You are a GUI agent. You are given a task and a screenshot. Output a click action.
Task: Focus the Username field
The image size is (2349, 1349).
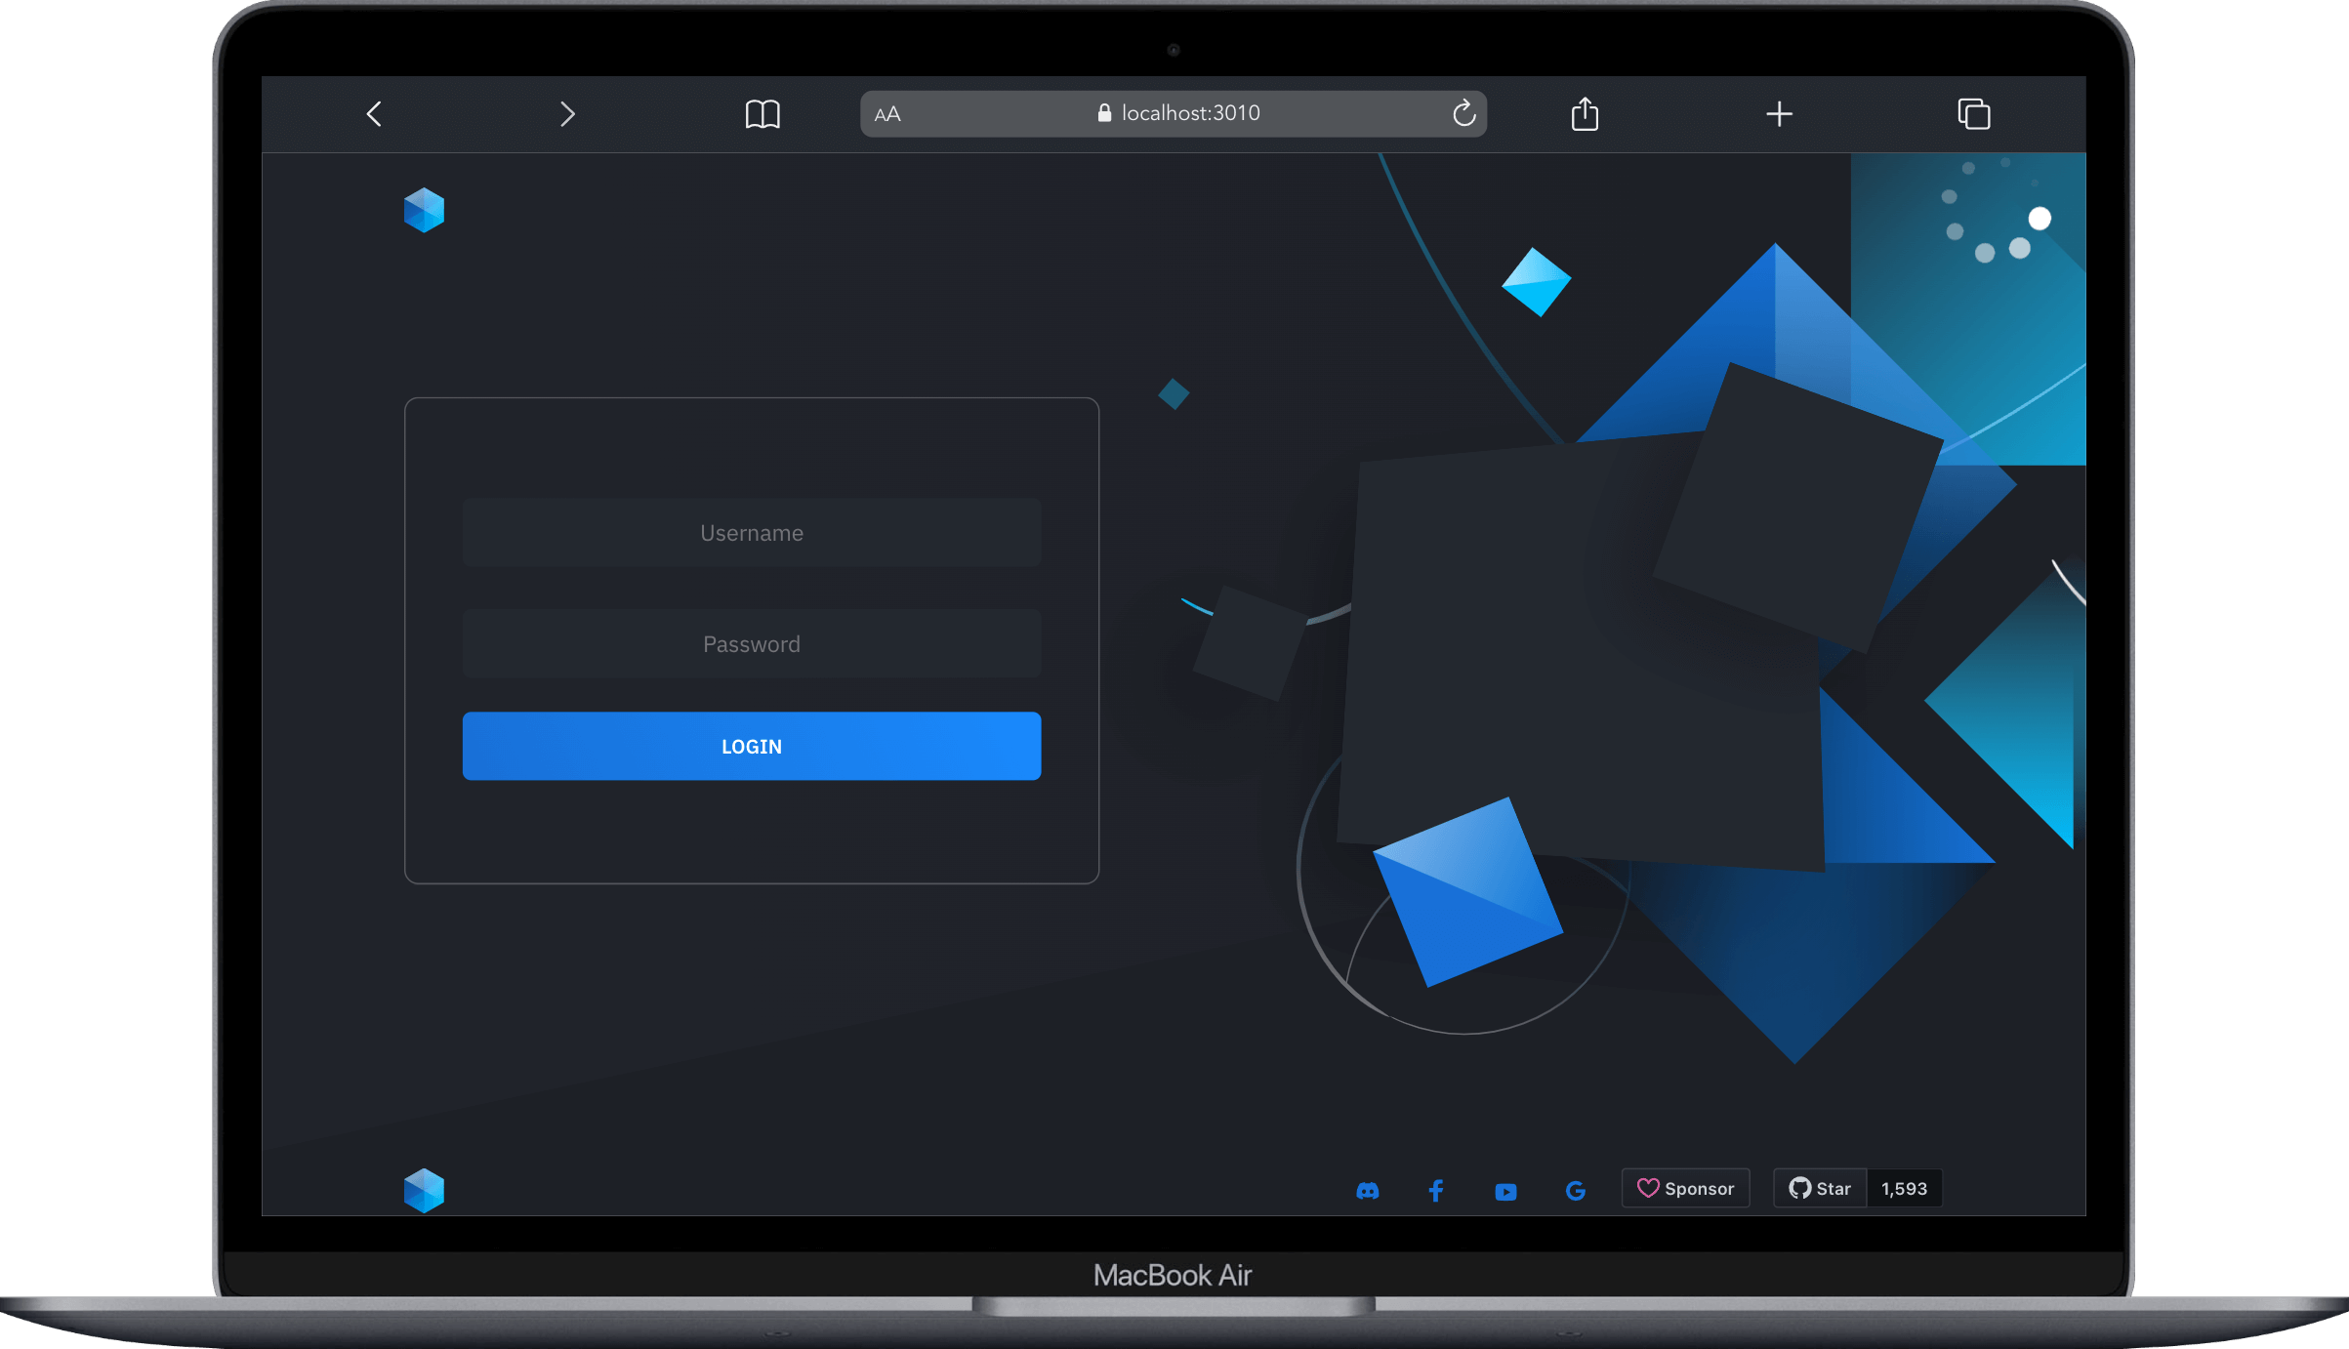click(x=751, y=533)
